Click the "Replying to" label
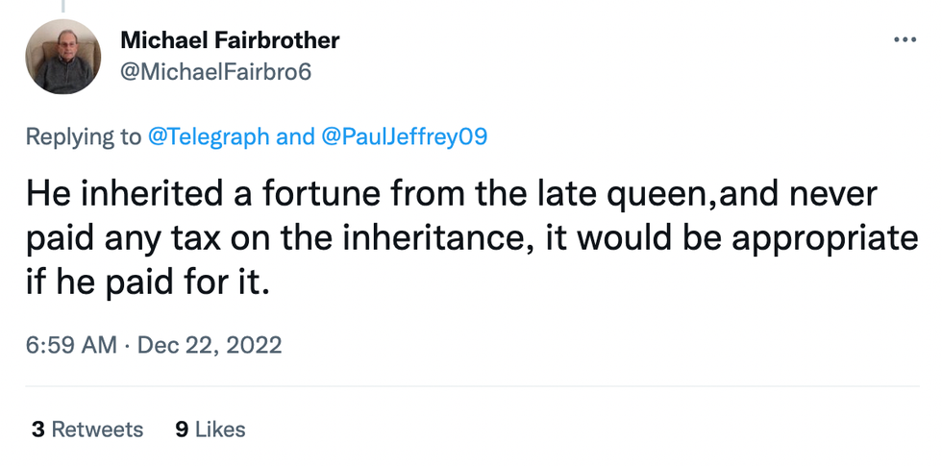942x466 pixels. 83,136
